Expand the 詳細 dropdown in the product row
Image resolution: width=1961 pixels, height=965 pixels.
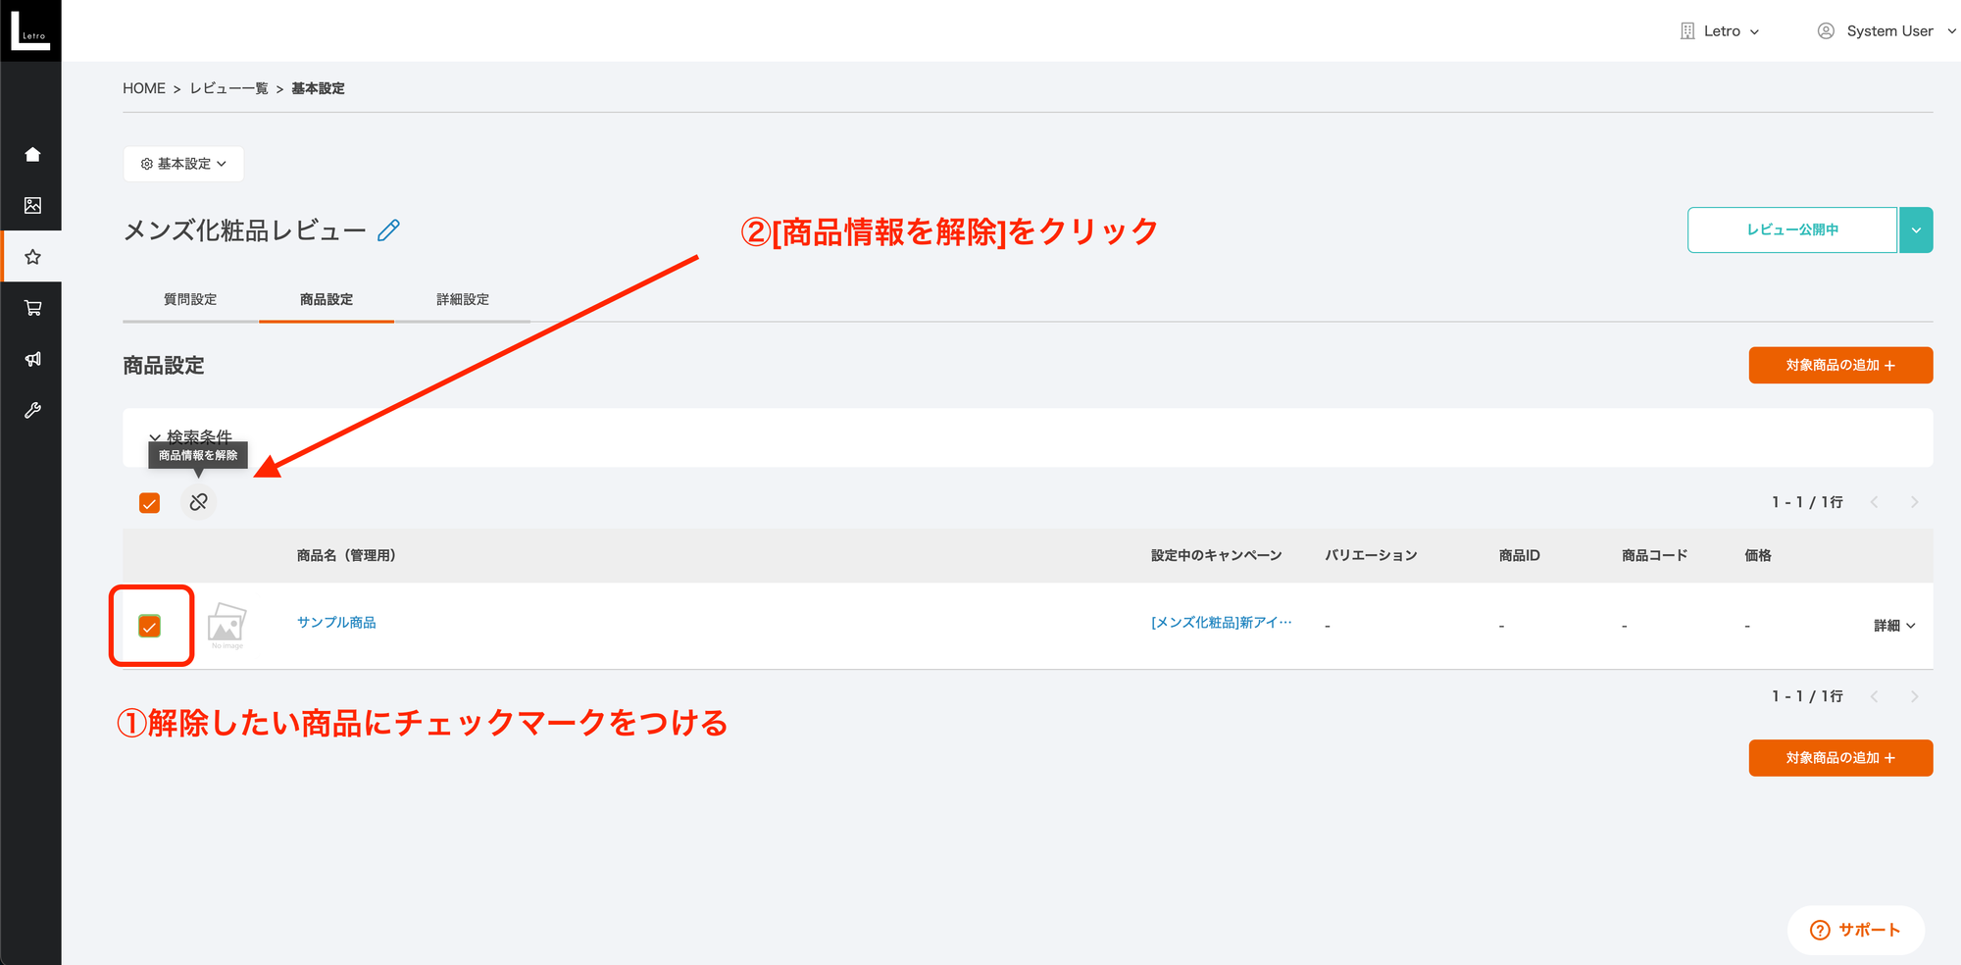point(1894,625)
